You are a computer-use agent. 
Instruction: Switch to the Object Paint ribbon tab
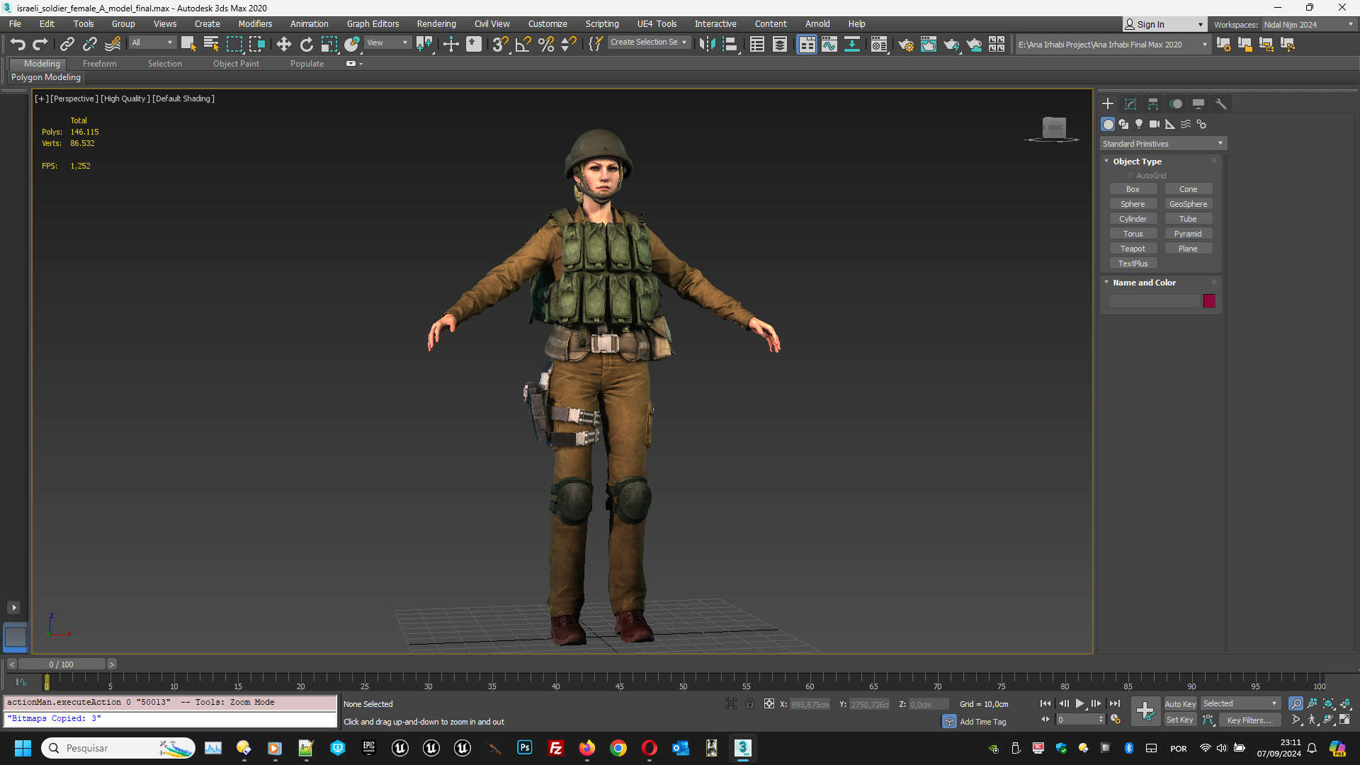point(236,64)
